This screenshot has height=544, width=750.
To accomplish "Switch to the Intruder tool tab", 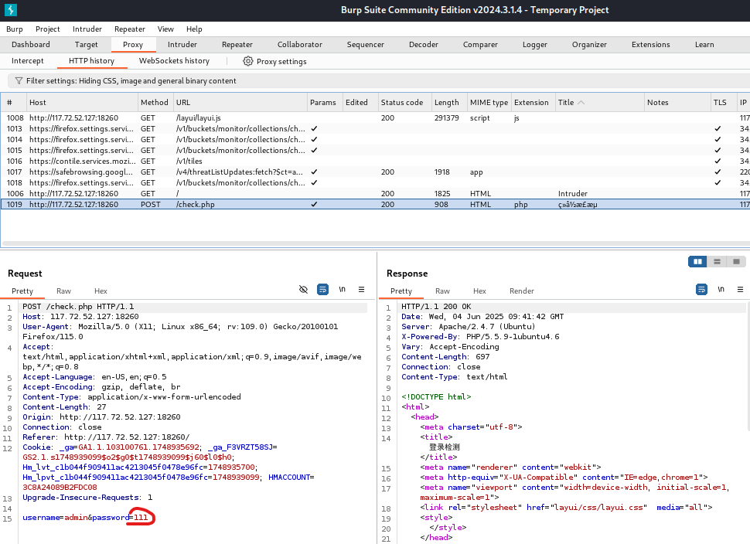I will (x=182, y=45).
